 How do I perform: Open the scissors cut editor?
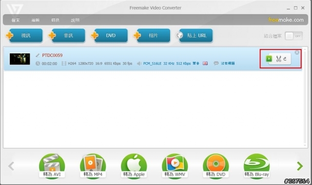(278, 59)
